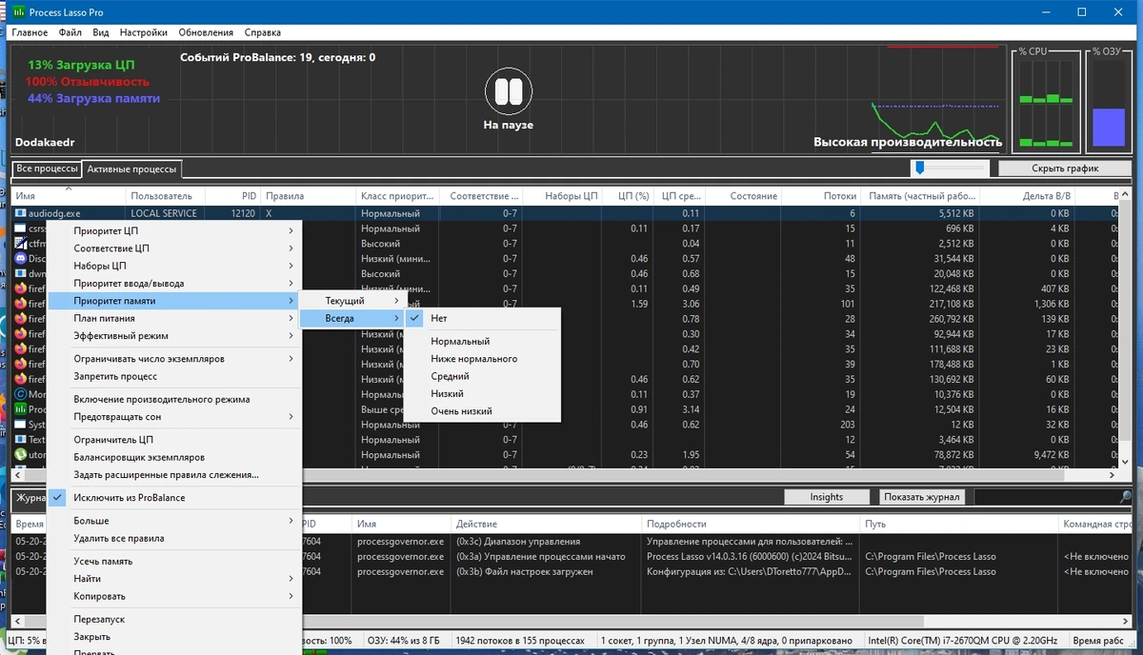Click the pause icon above "На паузе"
Image resolution: width=1143 pixels, height=655 pixels.
click(503, 92)
